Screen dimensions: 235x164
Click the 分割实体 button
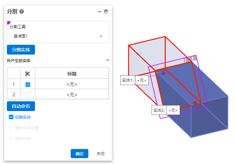pos(21,50)
